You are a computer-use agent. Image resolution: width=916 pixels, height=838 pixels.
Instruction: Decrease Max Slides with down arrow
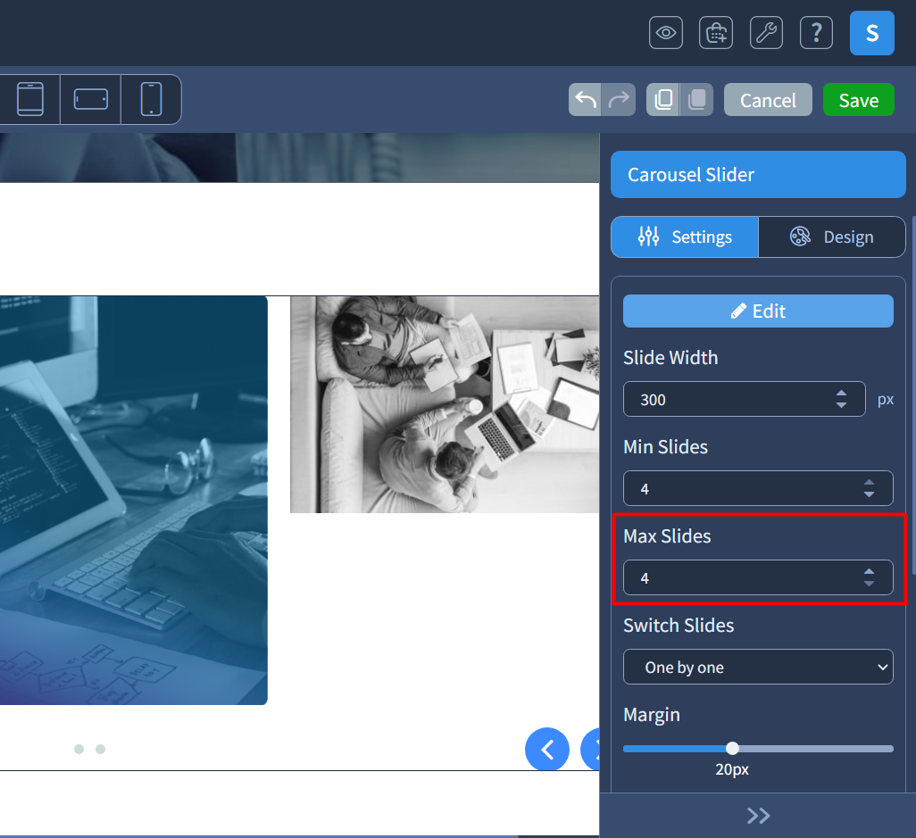[869, 584]
